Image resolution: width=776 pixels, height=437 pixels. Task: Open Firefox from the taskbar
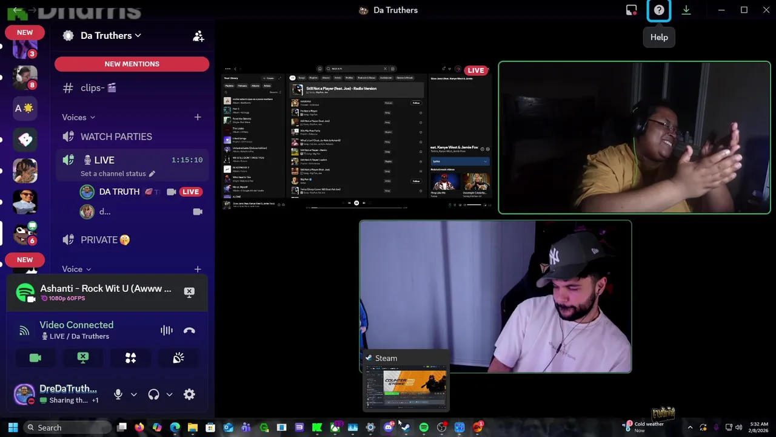pos(139,427)
